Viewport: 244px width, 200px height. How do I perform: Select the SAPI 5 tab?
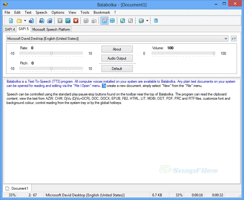[24, 29]
